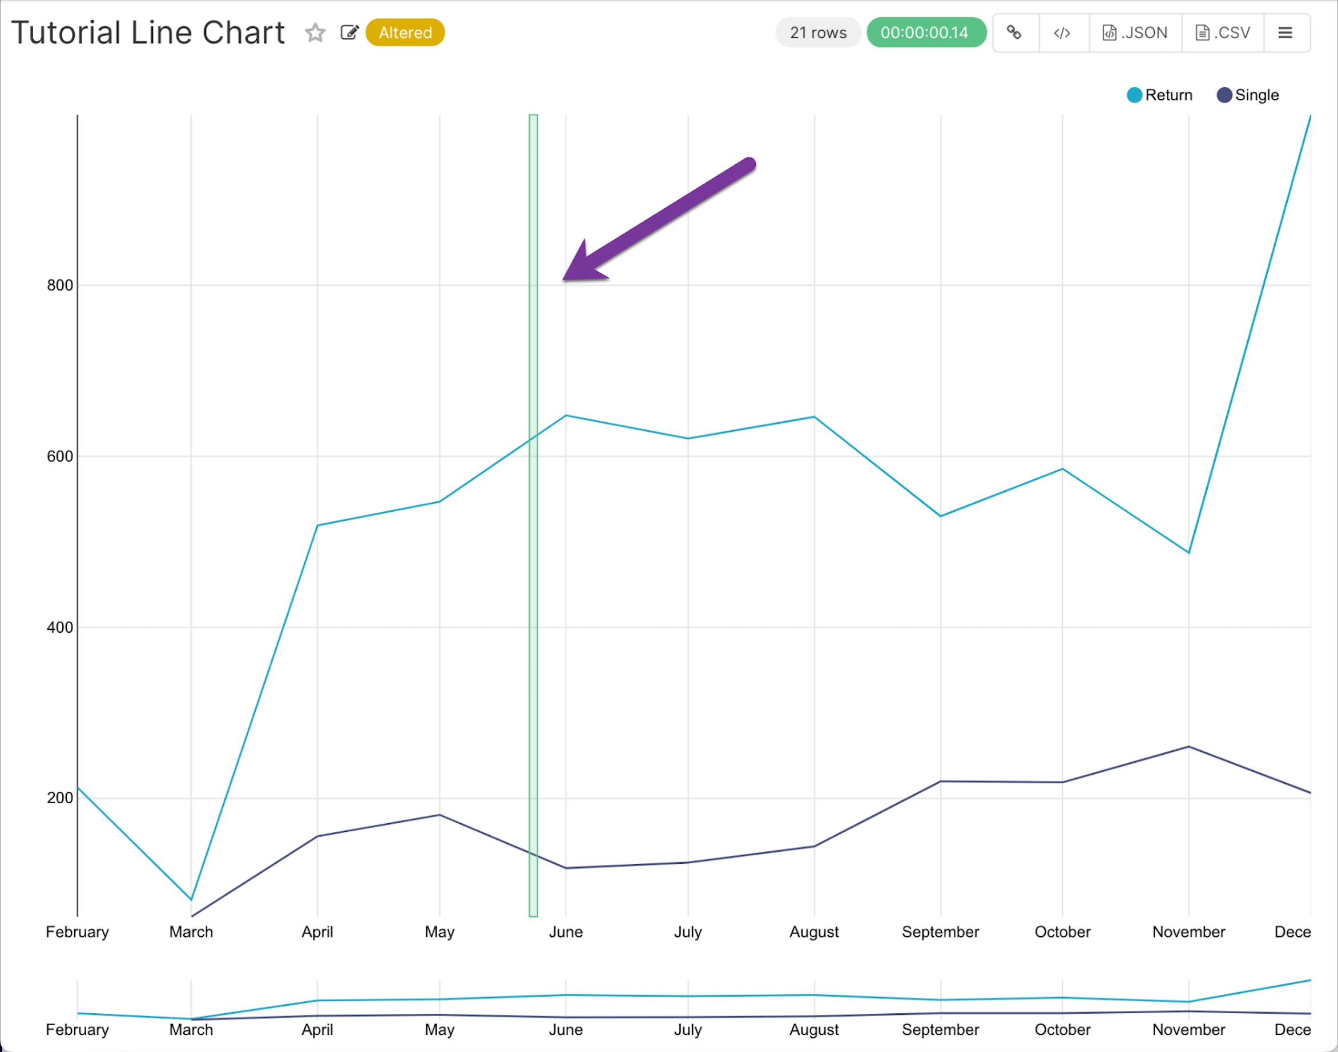
Task: Toggle the Return series in legend
Action: 1168,95
